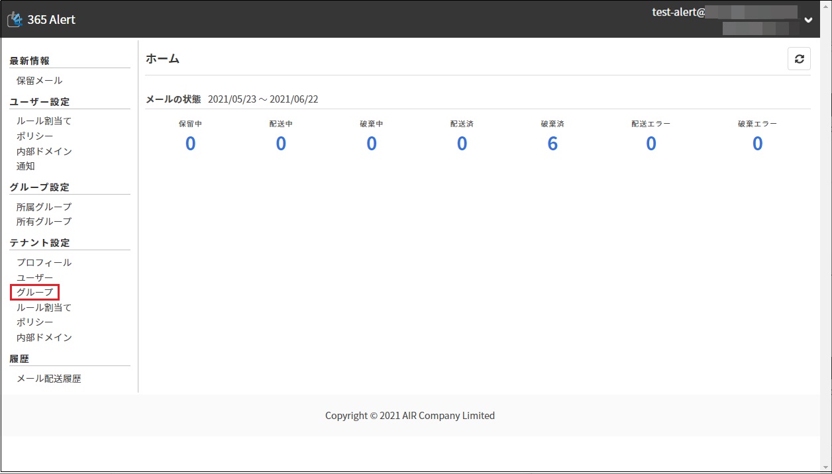Select ポリシー under テナント設定
This screenshot has height=474, width=832.
[x=34, y=322]
